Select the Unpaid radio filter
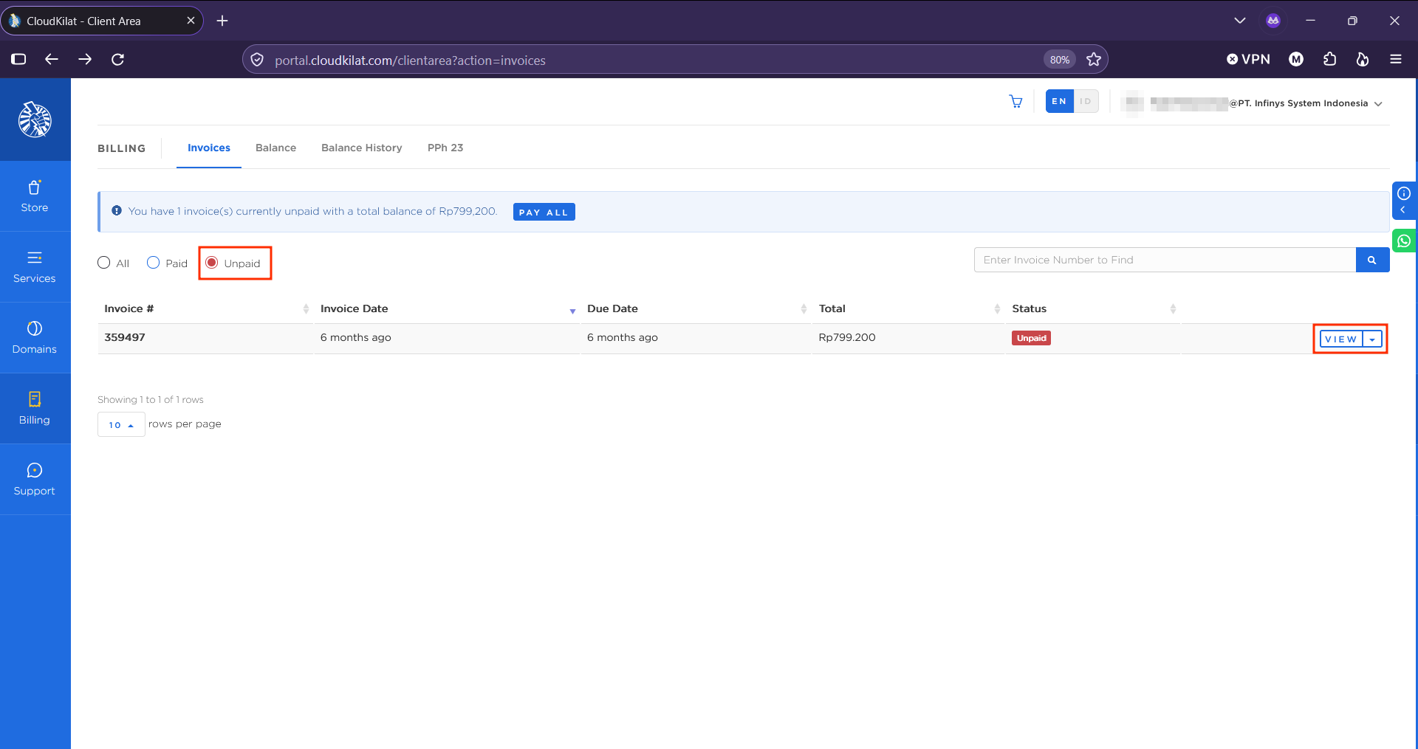This screenshot has width=1418, height=749. (212, 263)
